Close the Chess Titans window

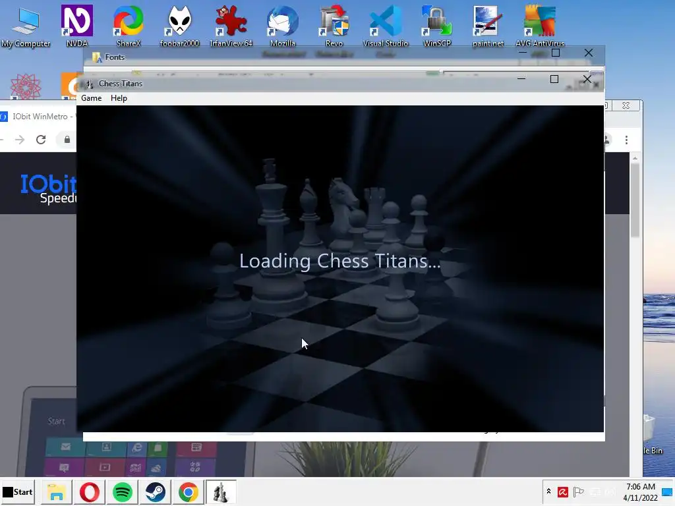tap(587, 79)
